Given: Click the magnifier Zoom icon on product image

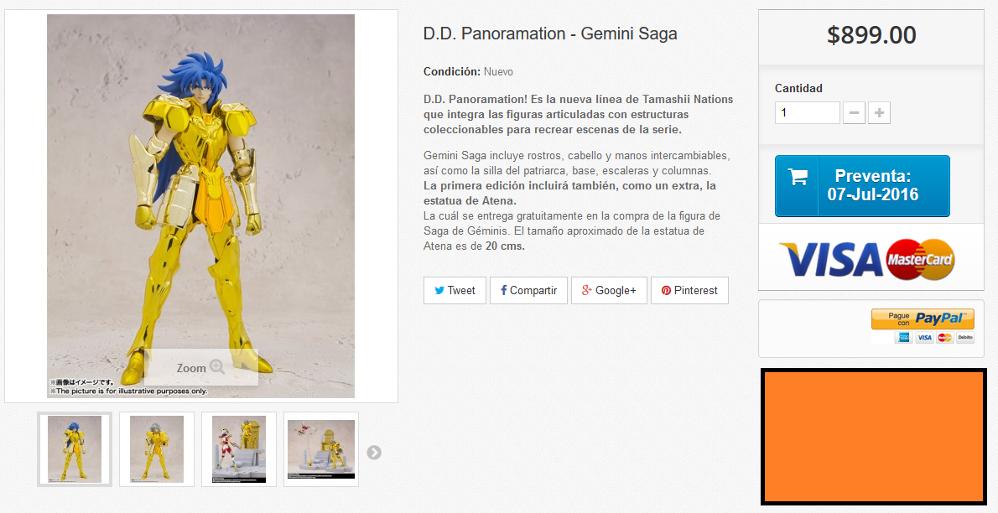Looking at the screenshot, I should click(x=217, y=366).
